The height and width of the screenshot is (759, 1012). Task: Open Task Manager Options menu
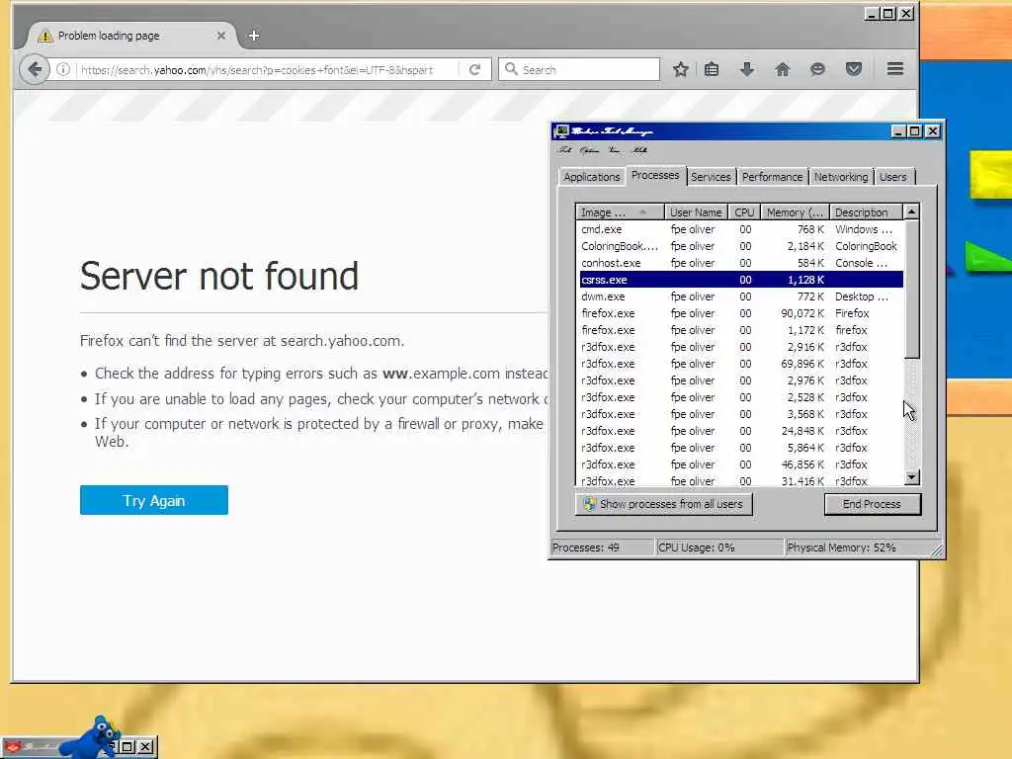pos(589,150)
